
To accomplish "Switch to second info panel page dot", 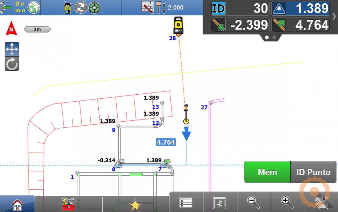I will (274, 37).
